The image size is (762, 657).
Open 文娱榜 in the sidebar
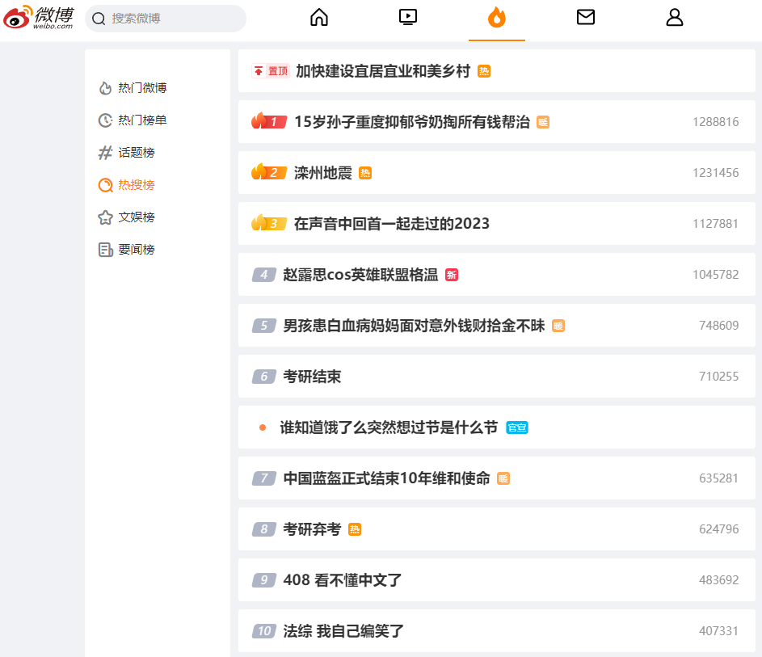click(137, 217)
